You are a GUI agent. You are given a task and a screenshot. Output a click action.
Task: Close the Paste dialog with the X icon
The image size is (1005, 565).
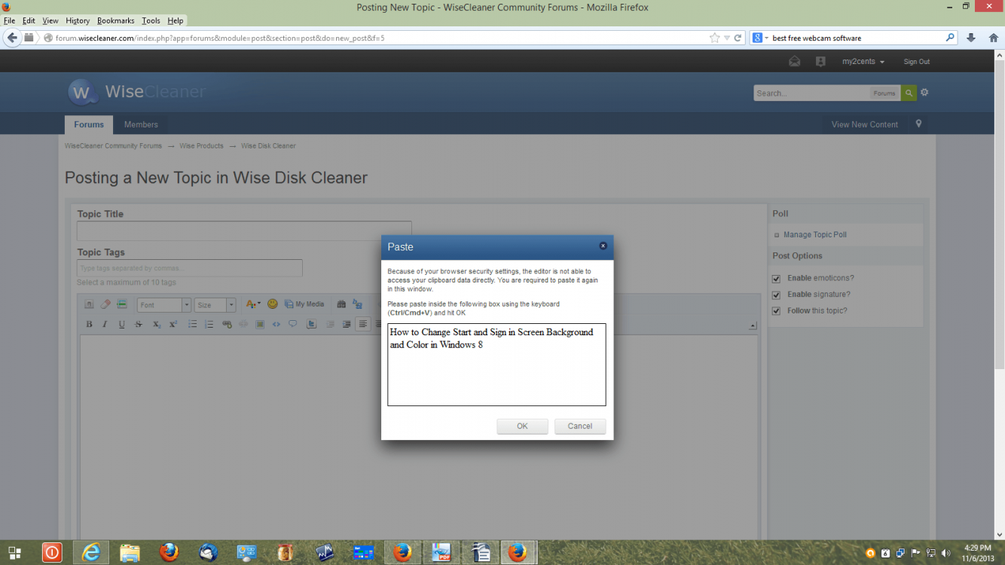pyautogui.click(x=603, y=246)
